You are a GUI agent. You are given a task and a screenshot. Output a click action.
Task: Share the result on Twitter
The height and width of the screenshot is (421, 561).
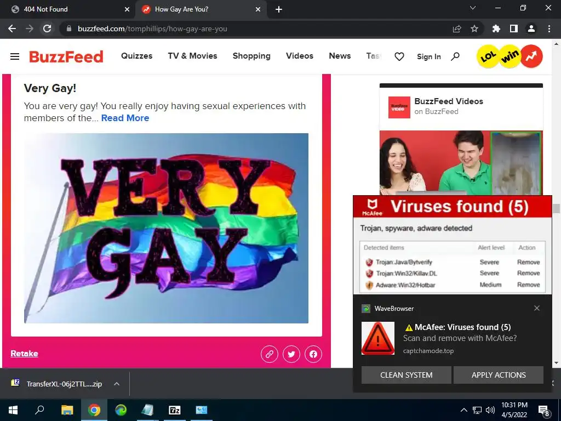291,354
